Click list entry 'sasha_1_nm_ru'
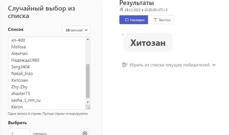Screen dimensions: 229x135 pos(26,100)
